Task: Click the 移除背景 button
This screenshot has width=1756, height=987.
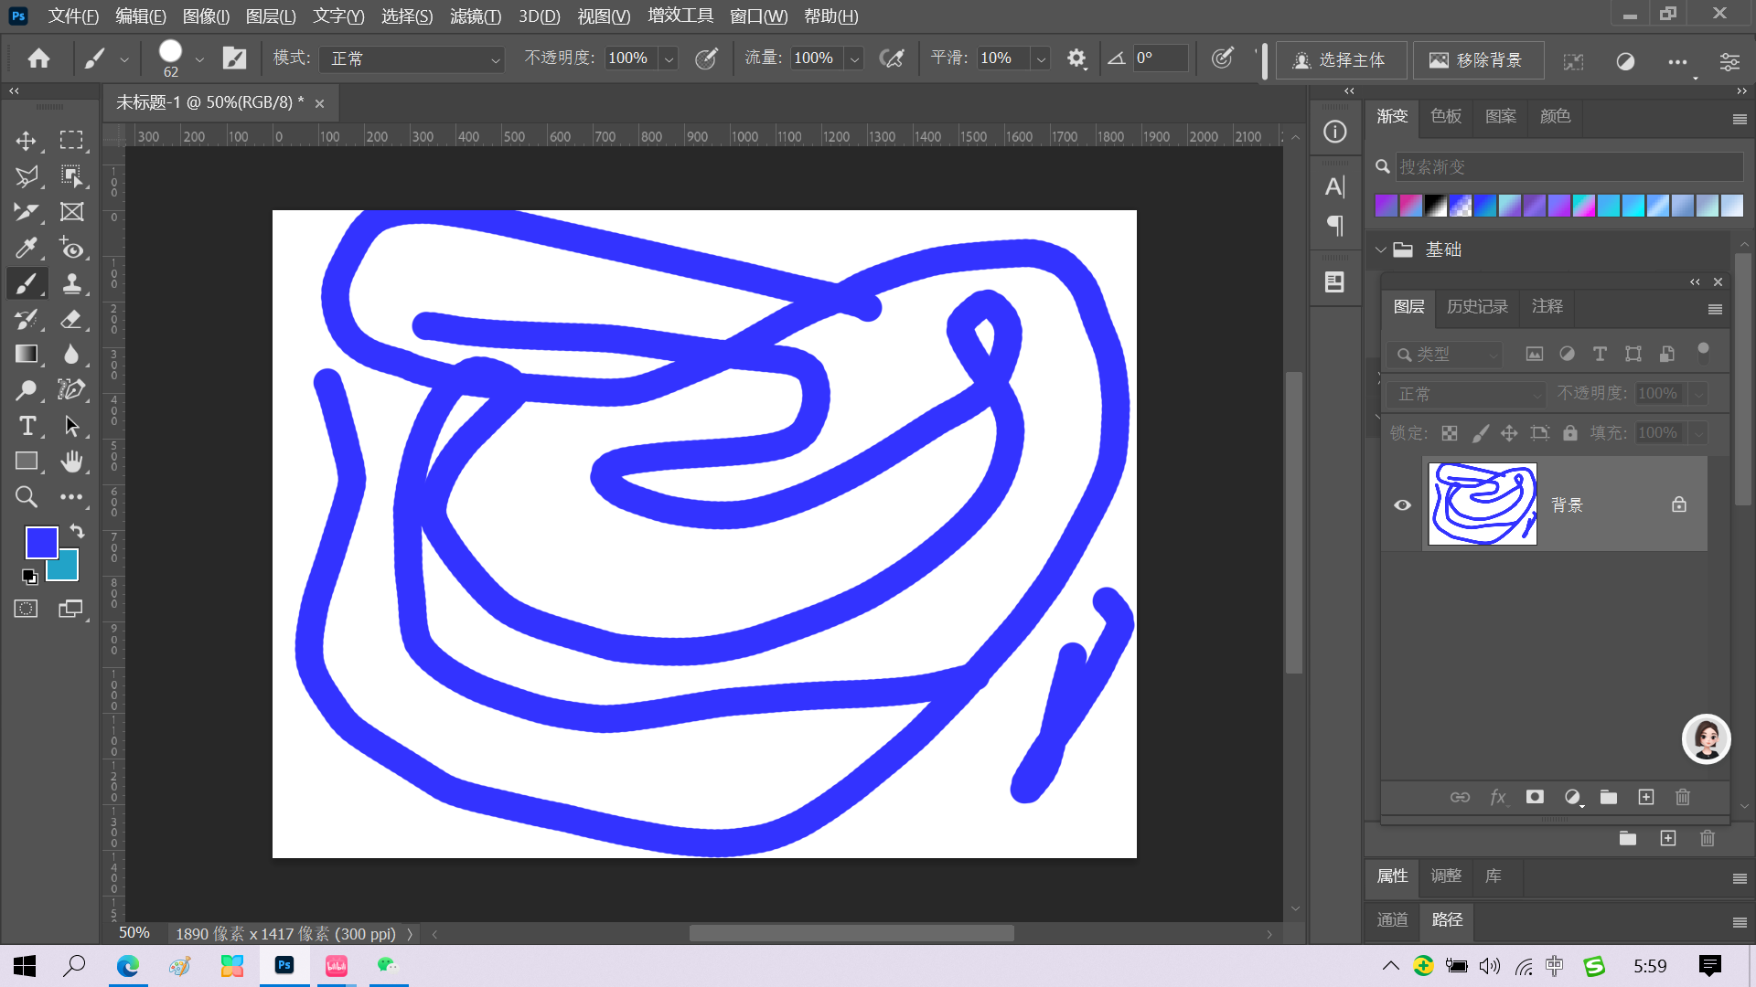Action: click(x=1477, y=60)
